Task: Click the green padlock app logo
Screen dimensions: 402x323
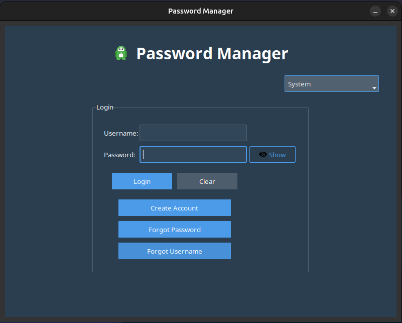Action: pos(121,53)
